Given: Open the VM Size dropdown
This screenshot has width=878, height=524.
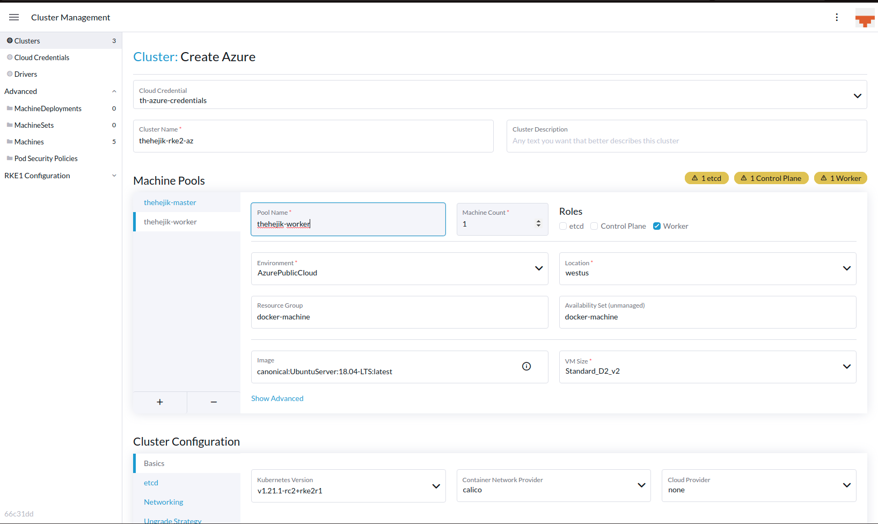Looking at the screenshot, I should (x=847, y=367).
